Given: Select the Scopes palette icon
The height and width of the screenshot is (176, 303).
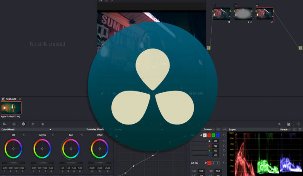Looking at the screenshot, I should (x=289, y=124).
